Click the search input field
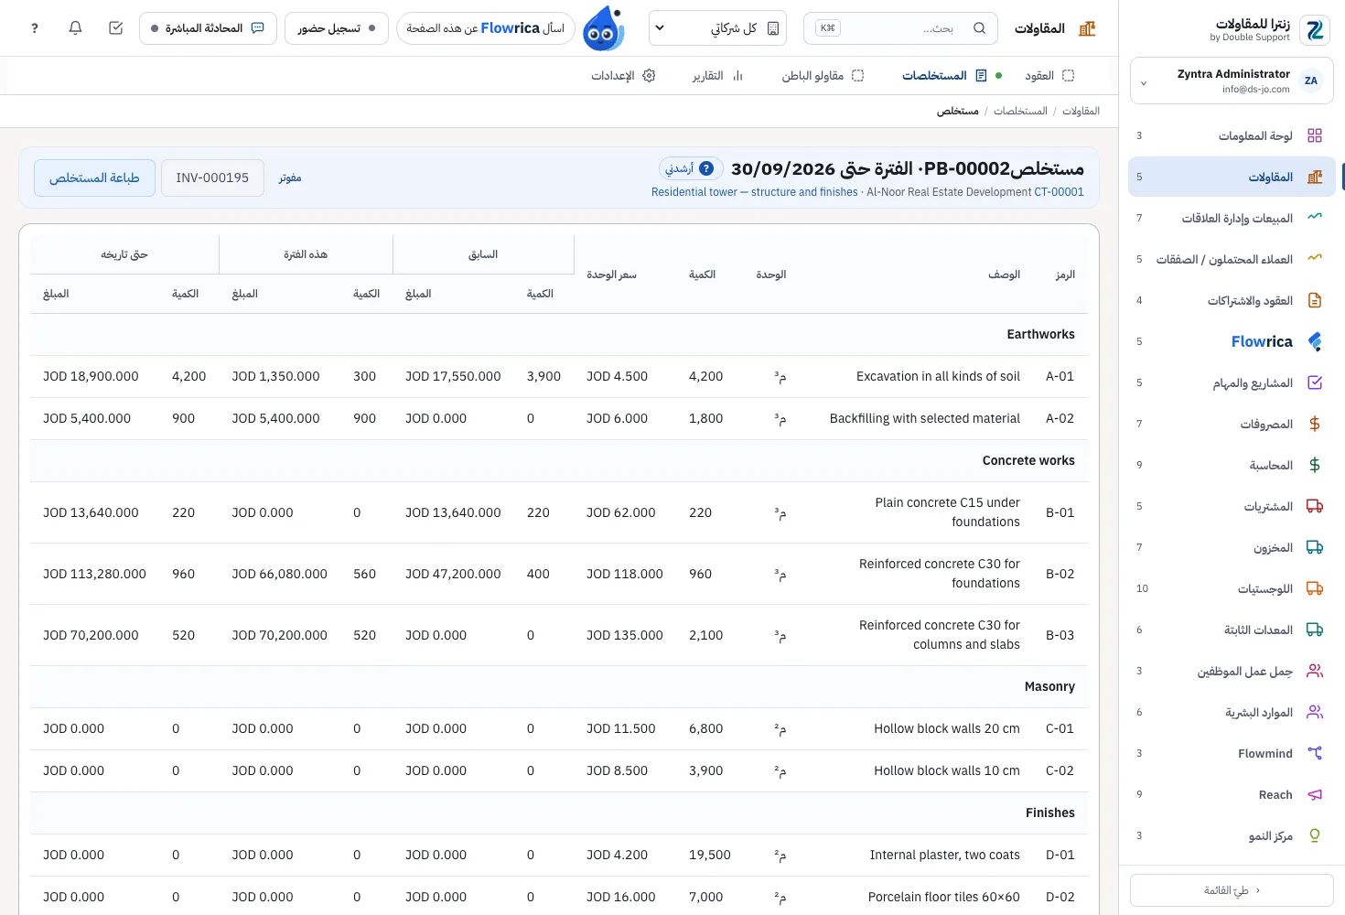This screenshot has width=1345, height=915. (900, 28)
